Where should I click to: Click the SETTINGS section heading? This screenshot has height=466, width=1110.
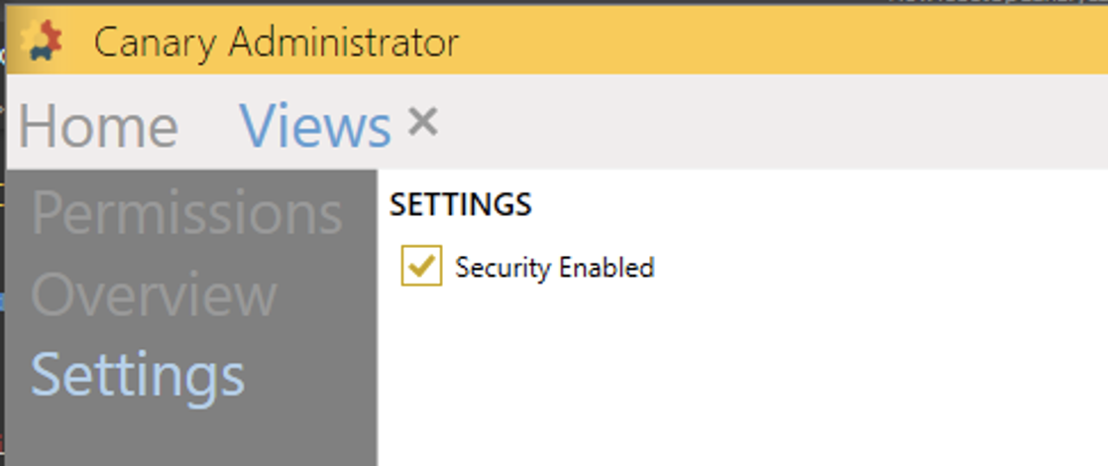(x=460, y=205)
